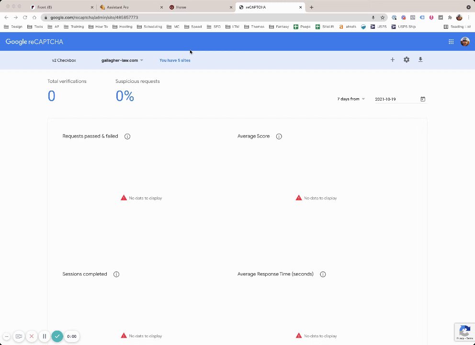Open the reCAPTCHA settings gear
475x345 pixels.
(x=407, y=60)
